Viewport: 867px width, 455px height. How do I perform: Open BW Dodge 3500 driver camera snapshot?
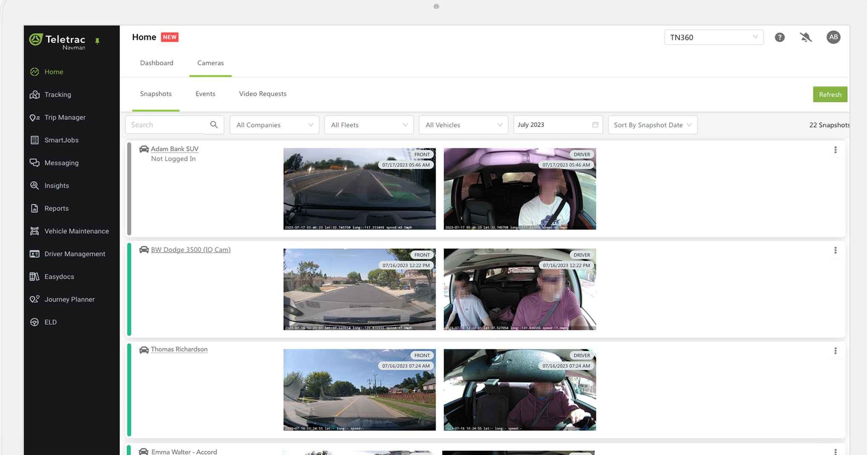520,289
